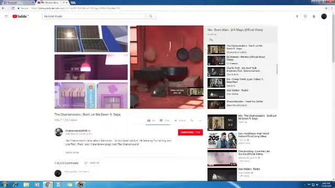Click the commenter avatar beside the comment box
The width and height of the screenshot is (335, 188).
[x=58, y=173]
